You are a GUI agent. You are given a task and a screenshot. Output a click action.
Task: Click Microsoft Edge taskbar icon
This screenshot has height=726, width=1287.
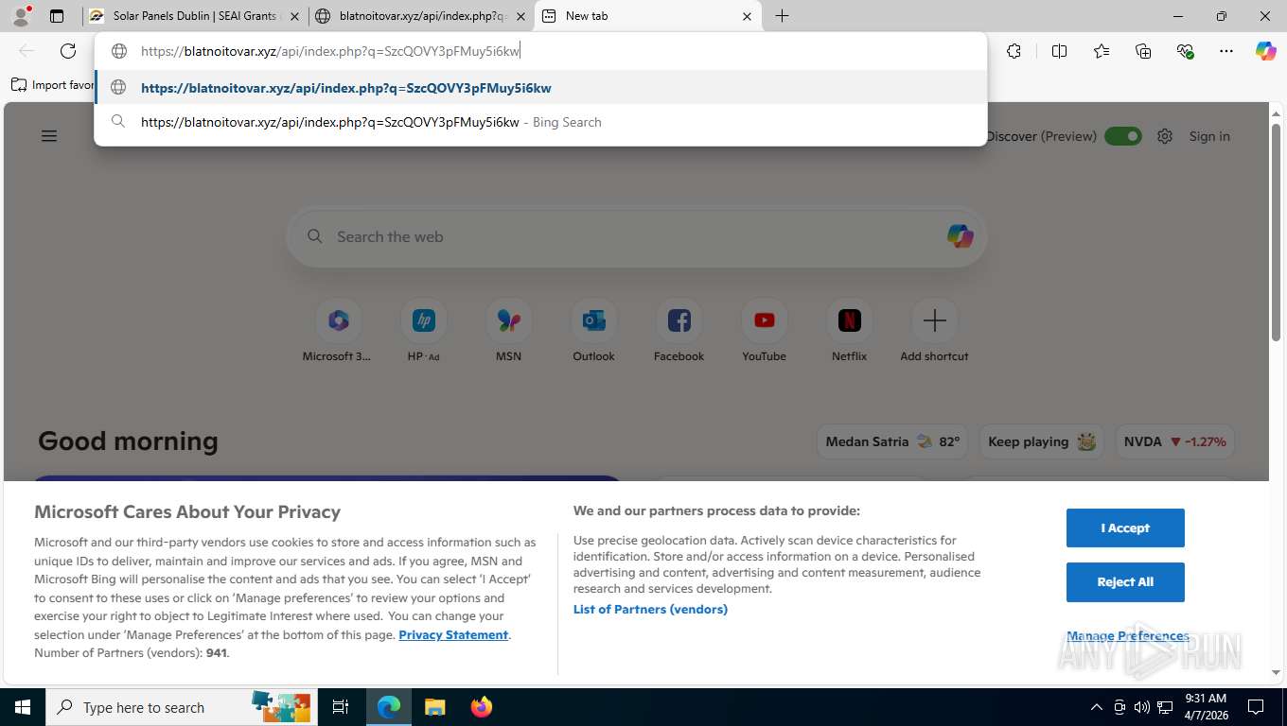coord(389,707)
